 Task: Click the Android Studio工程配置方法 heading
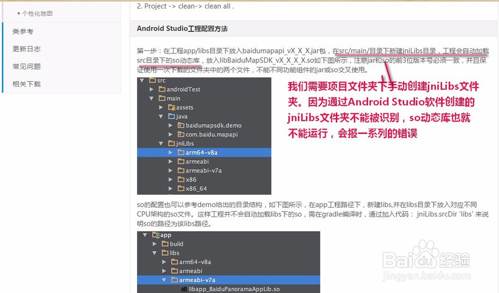[x=182, y=28]
